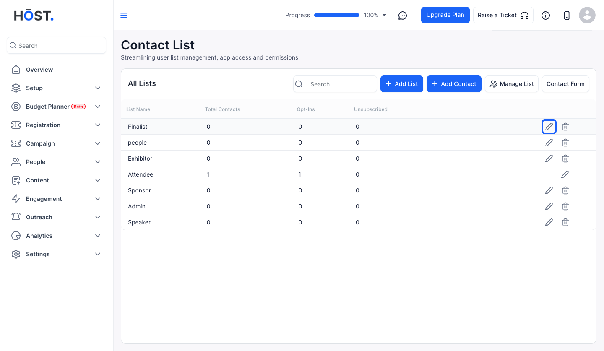Select the Settings sidebar item
The height and width of the screenshot is (351, 604).
56,254
